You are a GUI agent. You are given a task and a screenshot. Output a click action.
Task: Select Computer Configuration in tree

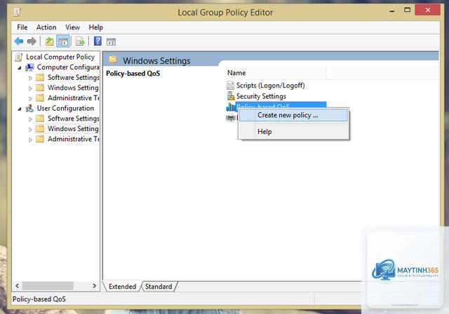(68, 67)
